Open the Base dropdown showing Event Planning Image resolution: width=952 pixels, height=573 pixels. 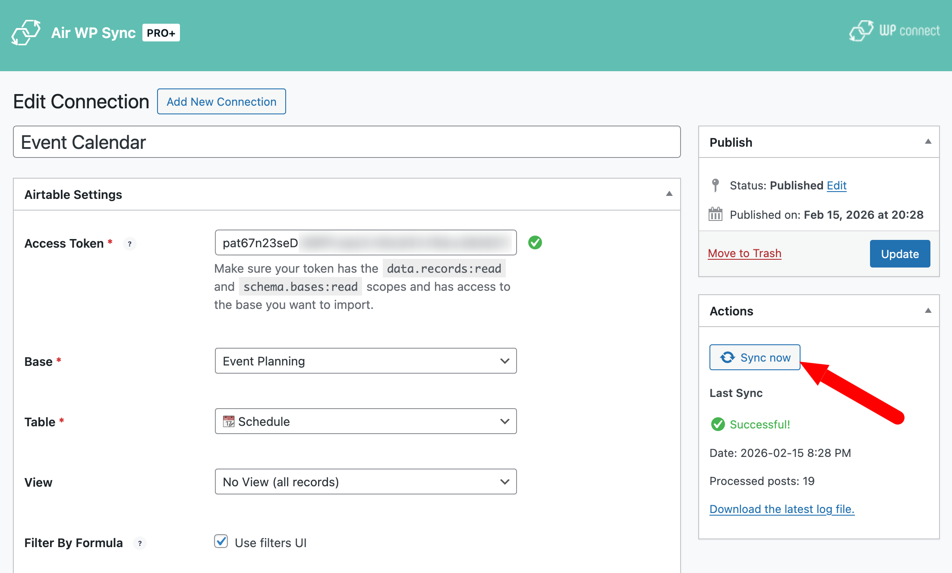tap(366, 361)
